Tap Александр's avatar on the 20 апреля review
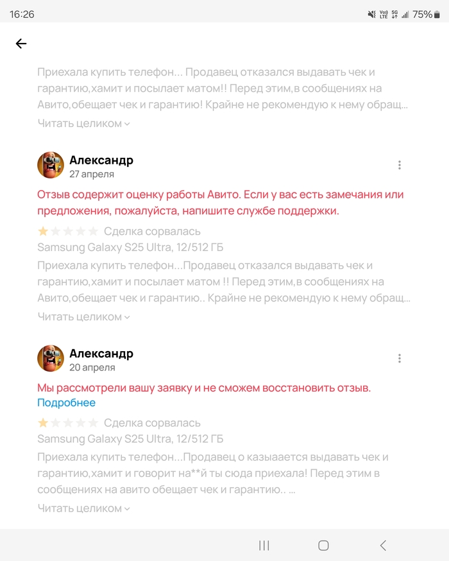Viewport: 449px width, 561px height. point(51,359)
